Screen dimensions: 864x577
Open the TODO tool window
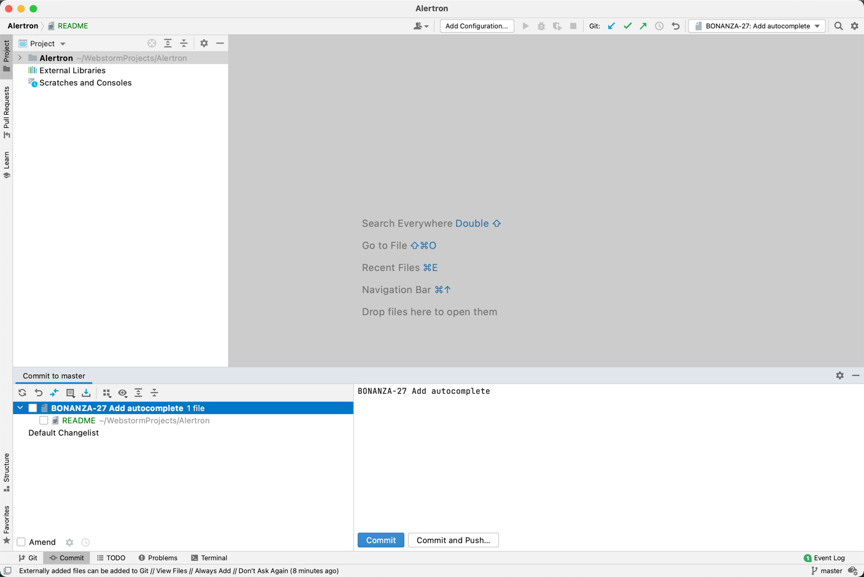pyautogui.click(x=111, y=557)
